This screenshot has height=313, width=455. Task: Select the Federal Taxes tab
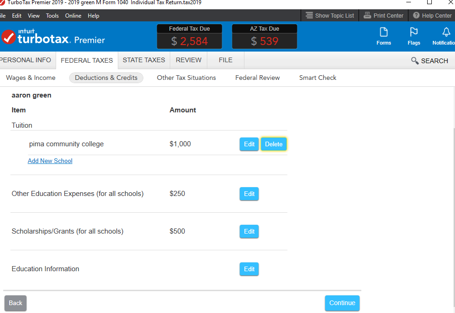(87, 60)
